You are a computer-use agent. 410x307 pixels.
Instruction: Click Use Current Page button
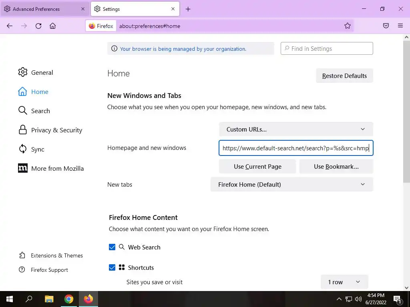click(257, 167)
